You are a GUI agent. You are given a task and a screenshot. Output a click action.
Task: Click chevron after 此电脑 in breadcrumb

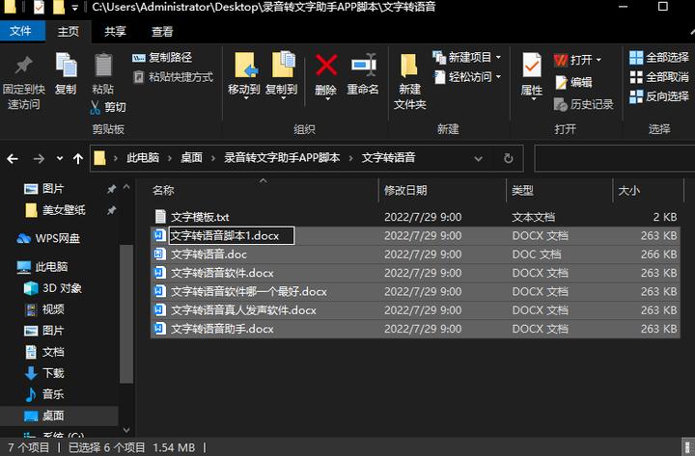pyautogui.click(x=169, y=158)
